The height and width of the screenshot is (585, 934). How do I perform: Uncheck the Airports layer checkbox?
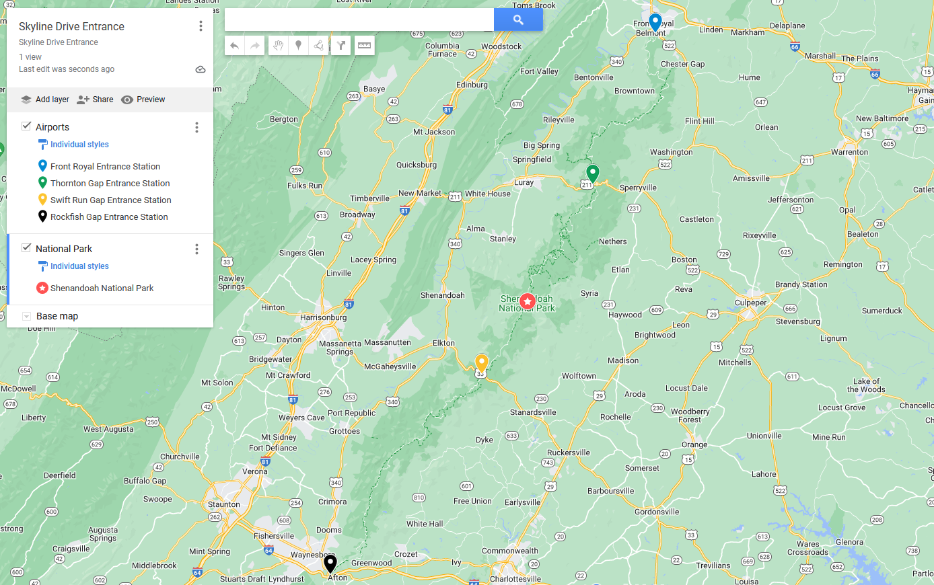pos(26,126)
